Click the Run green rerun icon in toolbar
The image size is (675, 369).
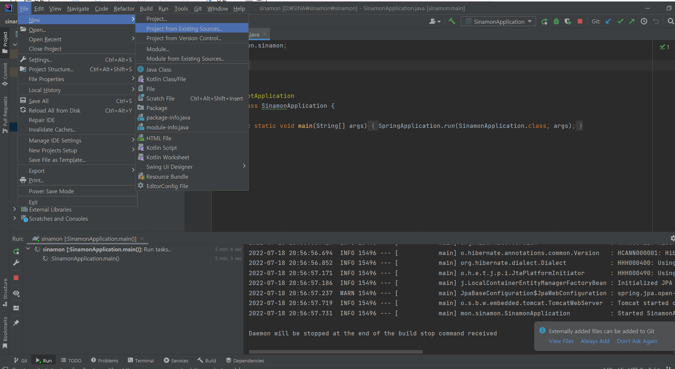click(x=544, y=21)
